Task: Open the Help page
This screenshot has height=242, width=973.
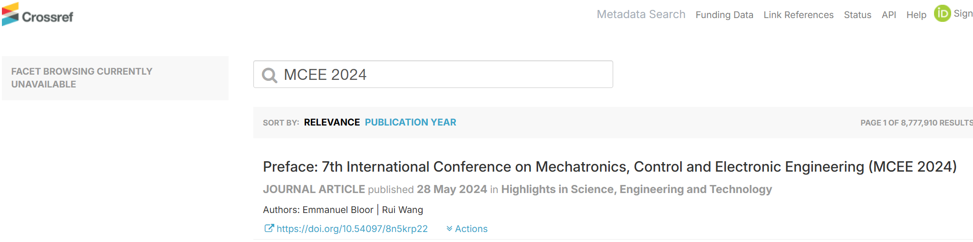Action: tap(916, 15)
